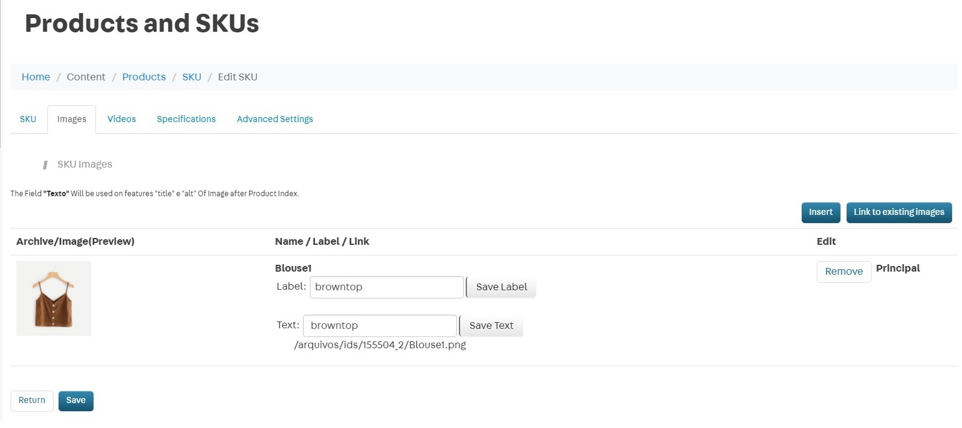Screen dimensions: 962x428
Task: Click the Content breadcrumb item
Action: pyautogui.click(x=86, y=77)
